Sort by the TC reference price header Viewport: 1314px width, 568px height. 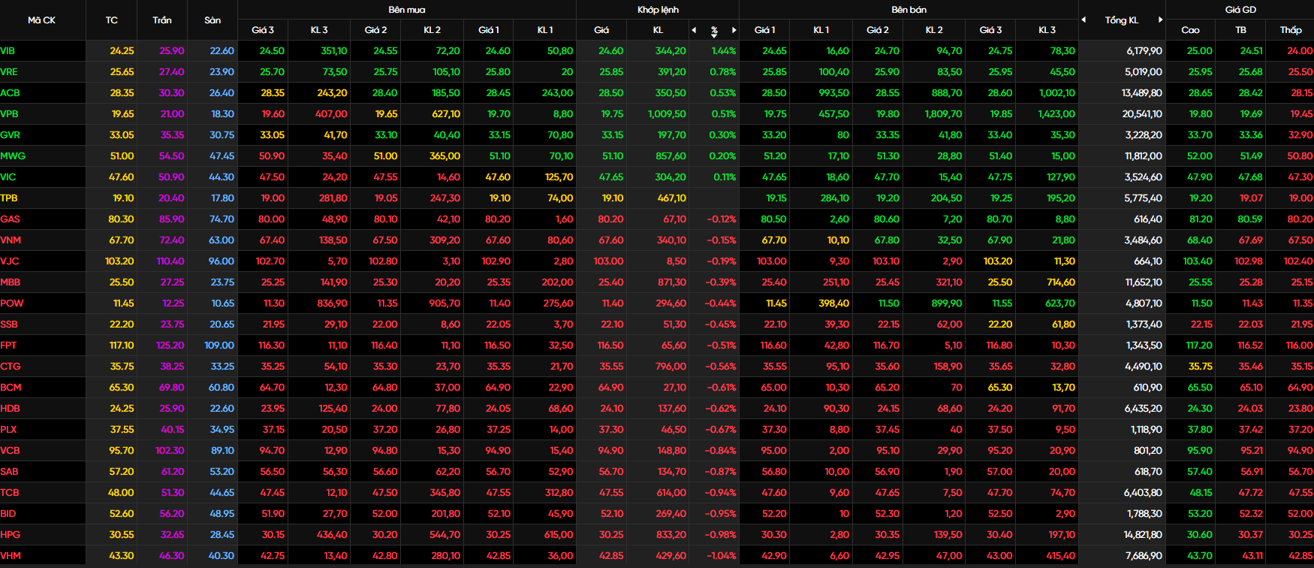(x=112, y=20)
